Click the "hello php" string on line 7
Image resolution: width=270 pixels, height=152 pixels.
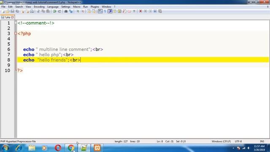[49, 54]
